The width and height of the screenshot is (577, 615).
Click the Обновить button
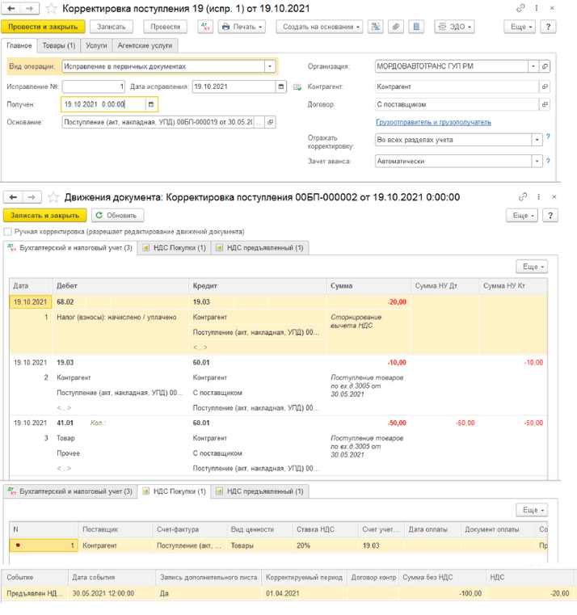click(x=118, y=216)
